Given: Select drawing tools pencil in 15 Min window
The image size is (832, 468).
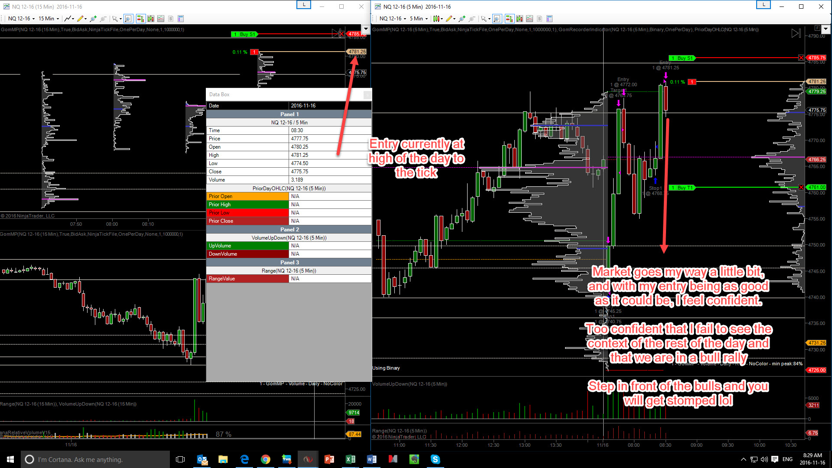Looking at the screenshot, I should click(x=80, y=19).
